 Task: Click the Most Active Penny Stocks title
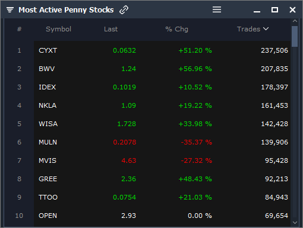(66, 10)
